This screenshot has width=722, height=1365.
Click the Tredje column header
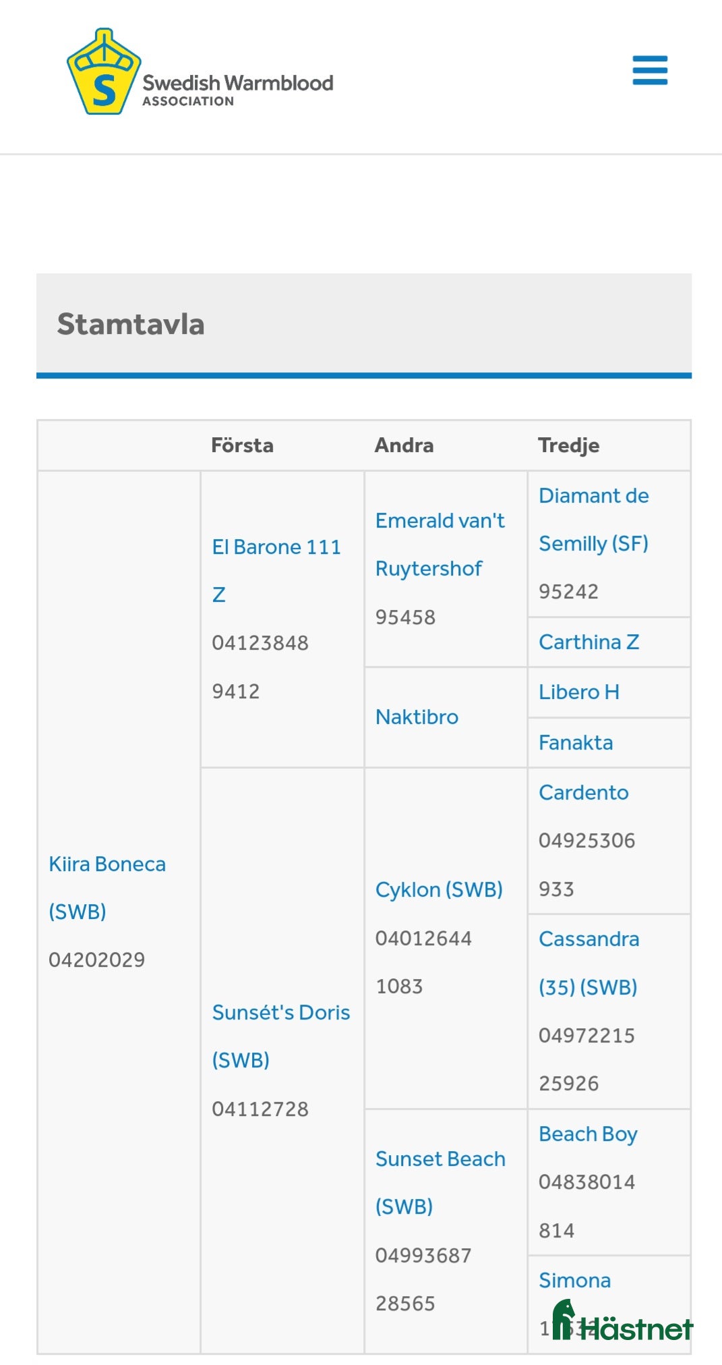[568, 445]
